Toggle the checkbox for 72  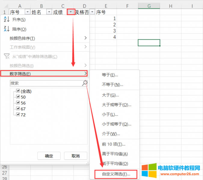18,115
